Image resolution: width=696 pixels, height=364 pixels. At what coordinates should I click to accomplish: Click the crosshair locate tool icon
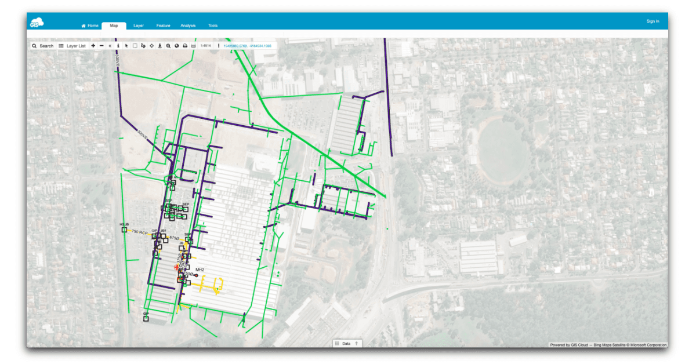click(x=151, y=46)
